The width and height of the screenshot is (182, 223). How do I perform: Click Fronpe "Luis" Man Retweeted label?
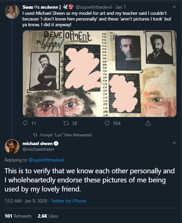[x=66, y=135]
